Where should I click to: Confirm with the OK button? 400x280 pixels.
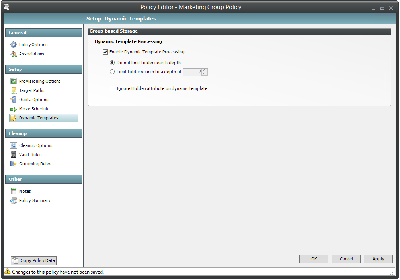314,259
